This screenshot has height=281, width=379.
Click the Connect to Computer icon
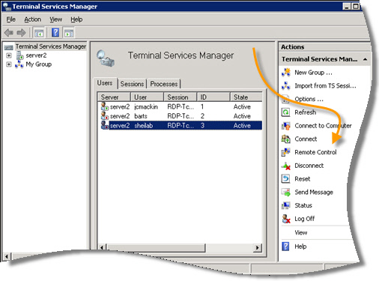tap(286, 126)
